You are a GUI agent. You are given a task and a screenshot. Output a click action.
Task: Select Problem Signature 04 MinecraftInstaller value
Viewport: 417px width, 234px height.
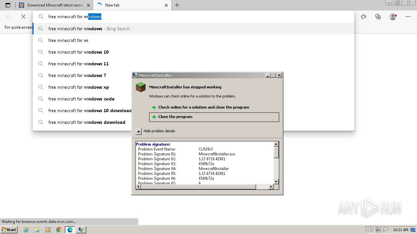pos(214,169)
